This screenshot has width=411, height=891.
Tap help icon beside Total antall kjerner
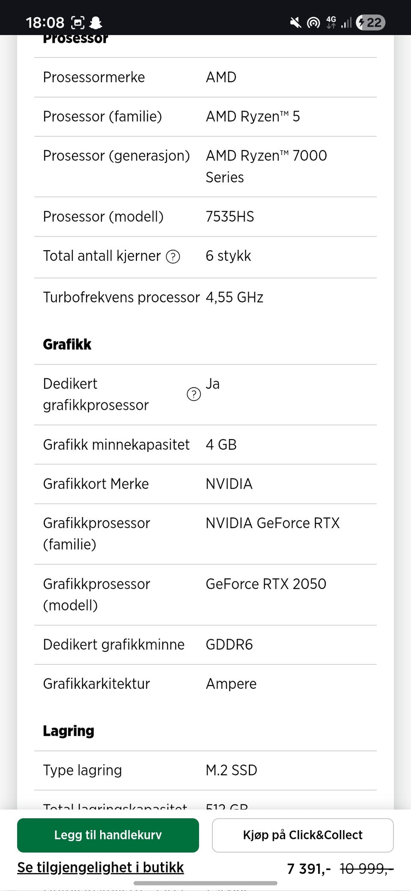click(173, 257)
